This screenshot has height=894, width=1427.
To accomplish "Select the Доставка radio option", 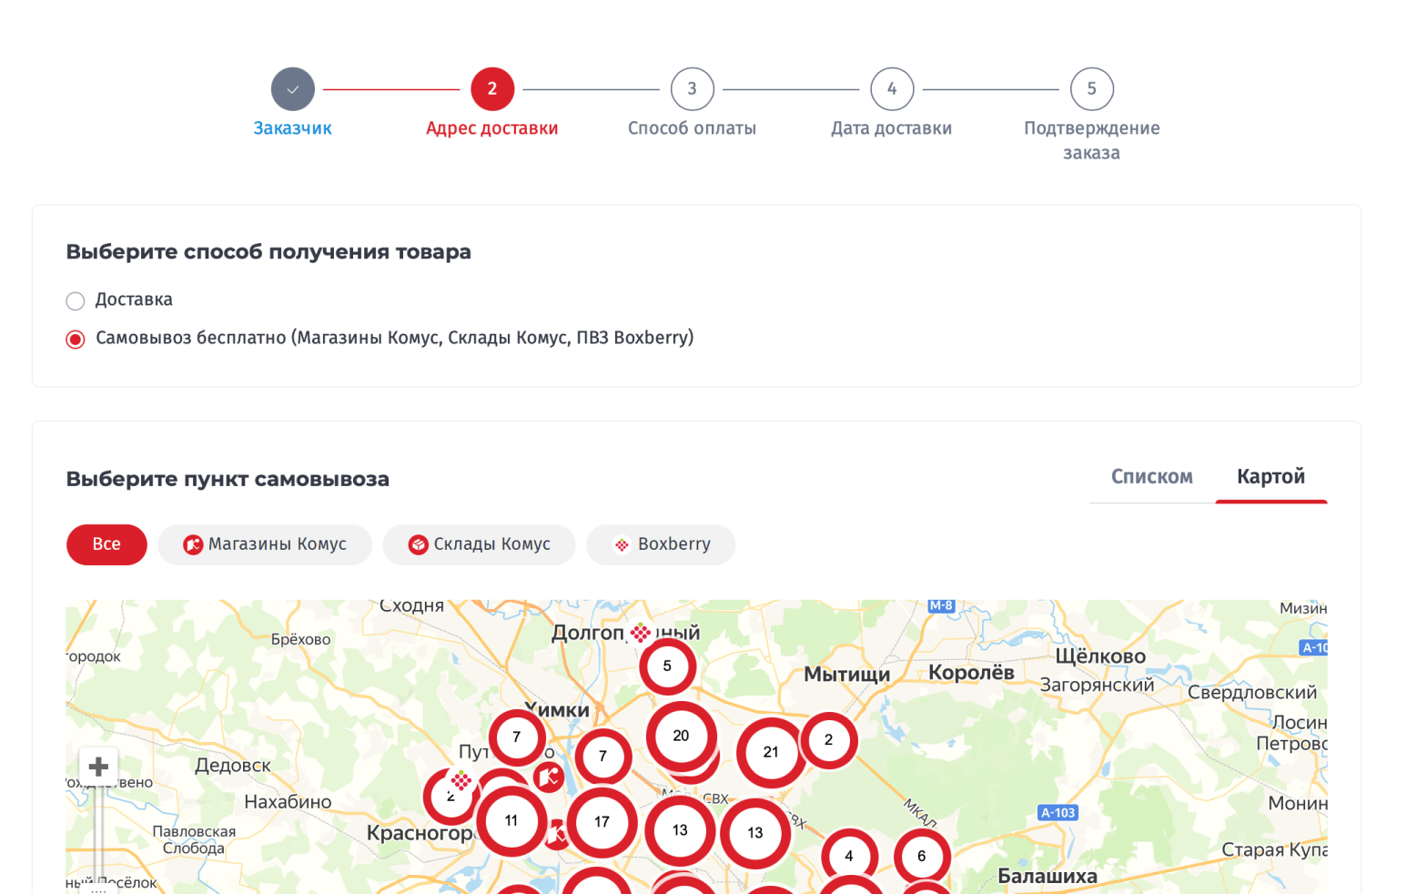I will tap(76, 300).
